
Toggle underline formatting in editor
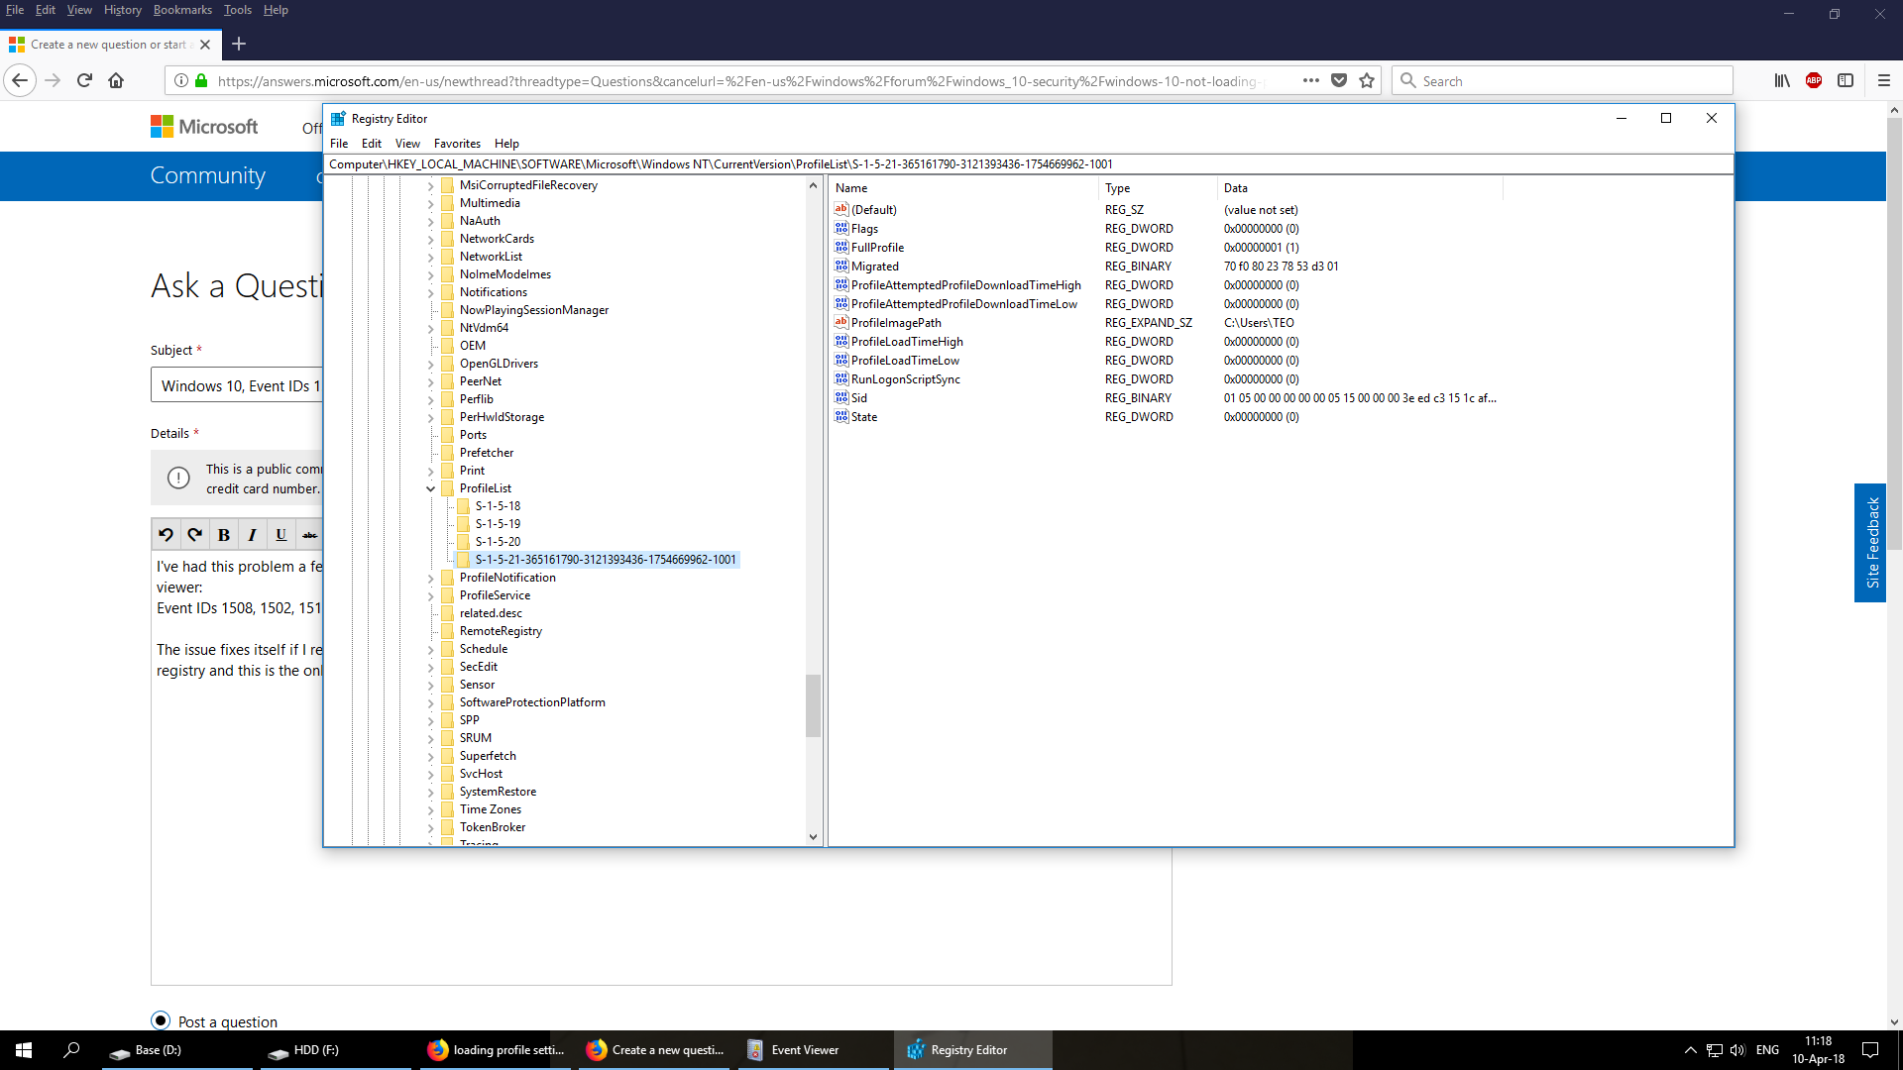pos(280,535)
